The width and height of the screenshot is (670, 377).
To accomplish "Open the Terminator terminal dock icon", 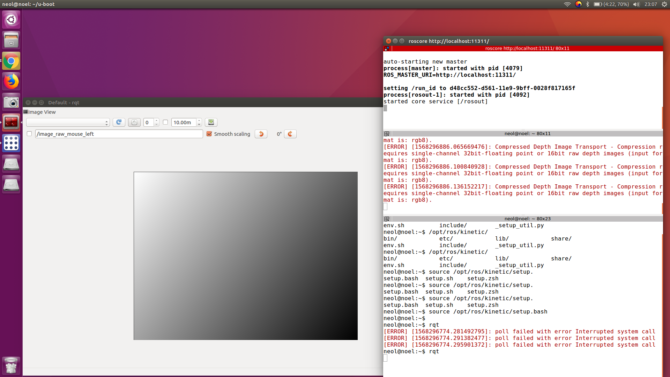I will tap(11, 123).
